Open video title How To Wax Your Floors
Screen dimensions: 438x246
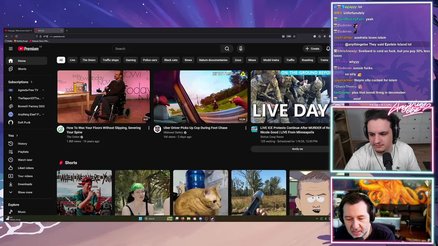[x=104, y=130]
